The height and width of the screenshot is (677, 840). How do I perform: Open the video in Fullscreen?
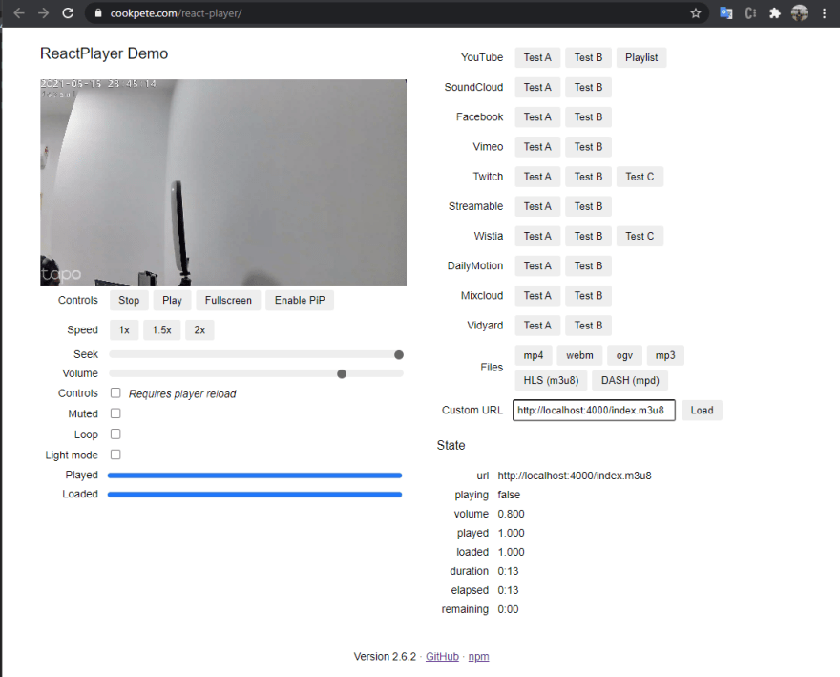pyautogui.click(x=228, y=300)
